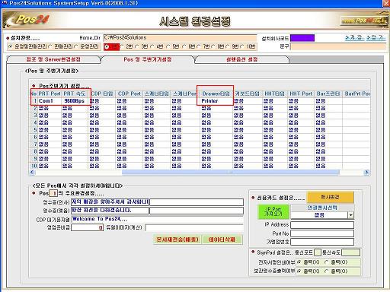Click the 스캐너타입 column header
The height and width of the screenshot is (292, 390).
pos(157,94)
